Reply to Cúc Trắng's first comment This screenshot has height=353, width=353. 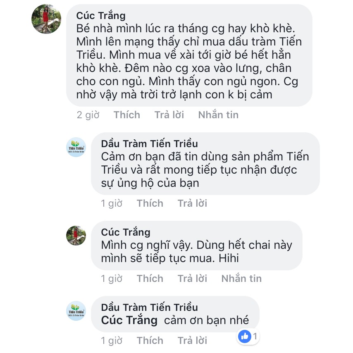[169, 115]
